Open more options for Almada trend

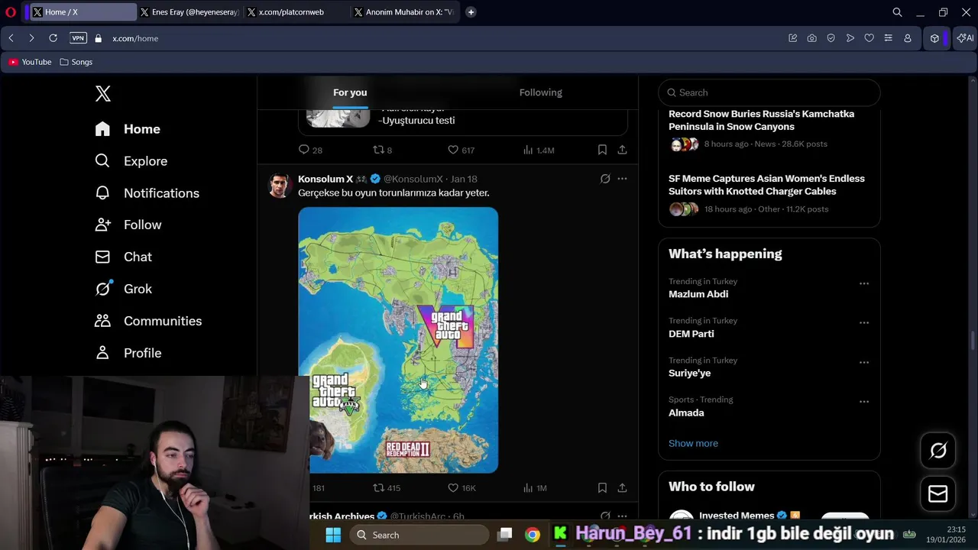point(864,402)
